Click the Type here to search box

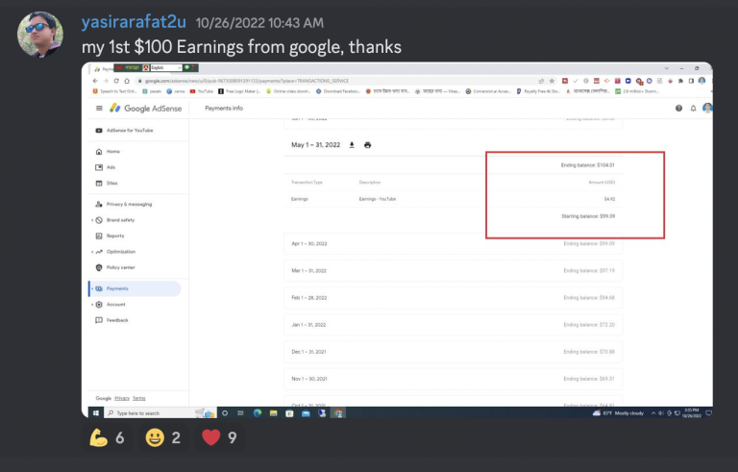(160, 413)
